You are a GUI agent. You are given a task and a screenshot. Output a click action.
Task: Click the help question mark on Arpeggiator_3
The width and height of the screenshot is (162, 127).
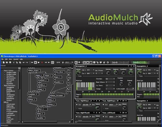click(128, 66)
